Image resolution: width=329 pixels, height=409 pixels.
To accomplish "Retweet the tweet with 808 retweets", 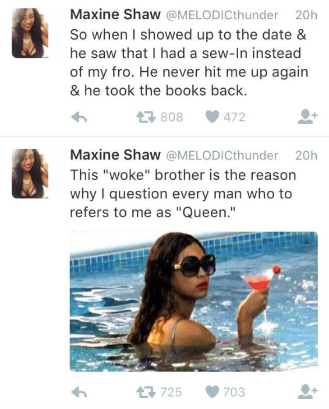I will point(146,117).
